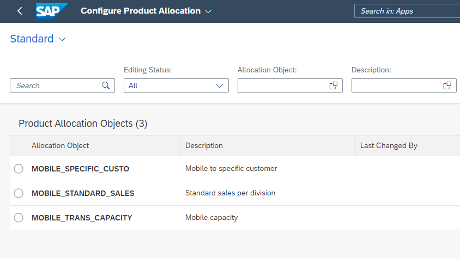Click the search magnifier icon
This screenshot has width=460, height=258.
106,85
